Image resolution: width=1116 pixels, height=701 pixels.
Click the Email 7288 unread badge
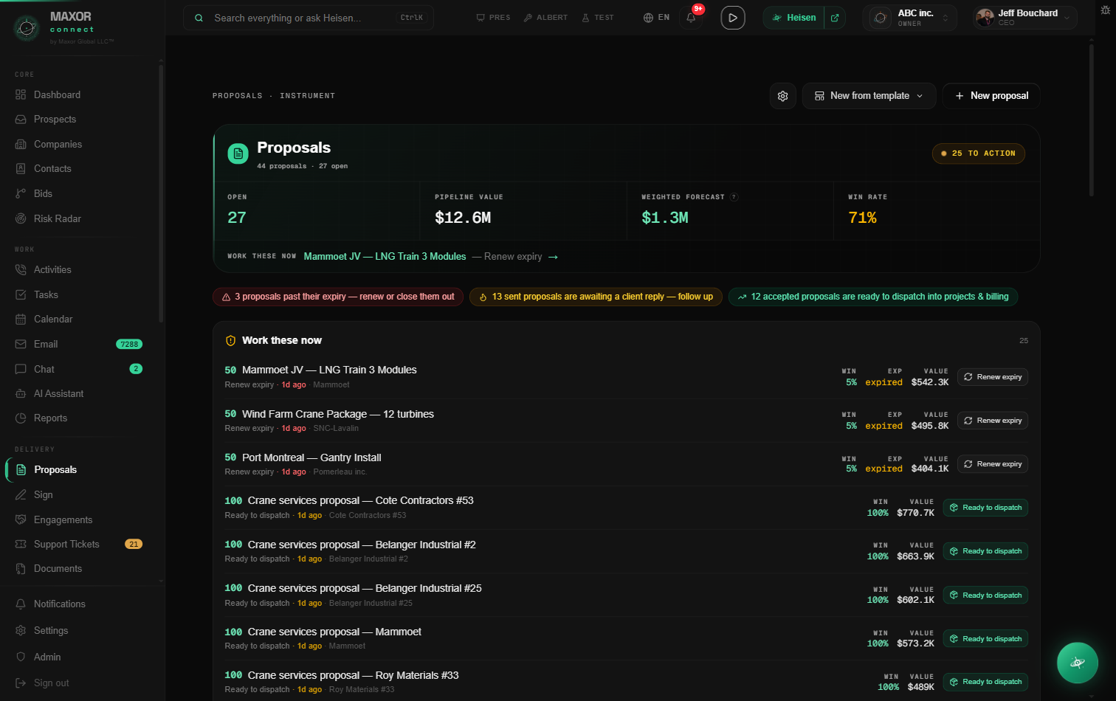tap(129, 344)
